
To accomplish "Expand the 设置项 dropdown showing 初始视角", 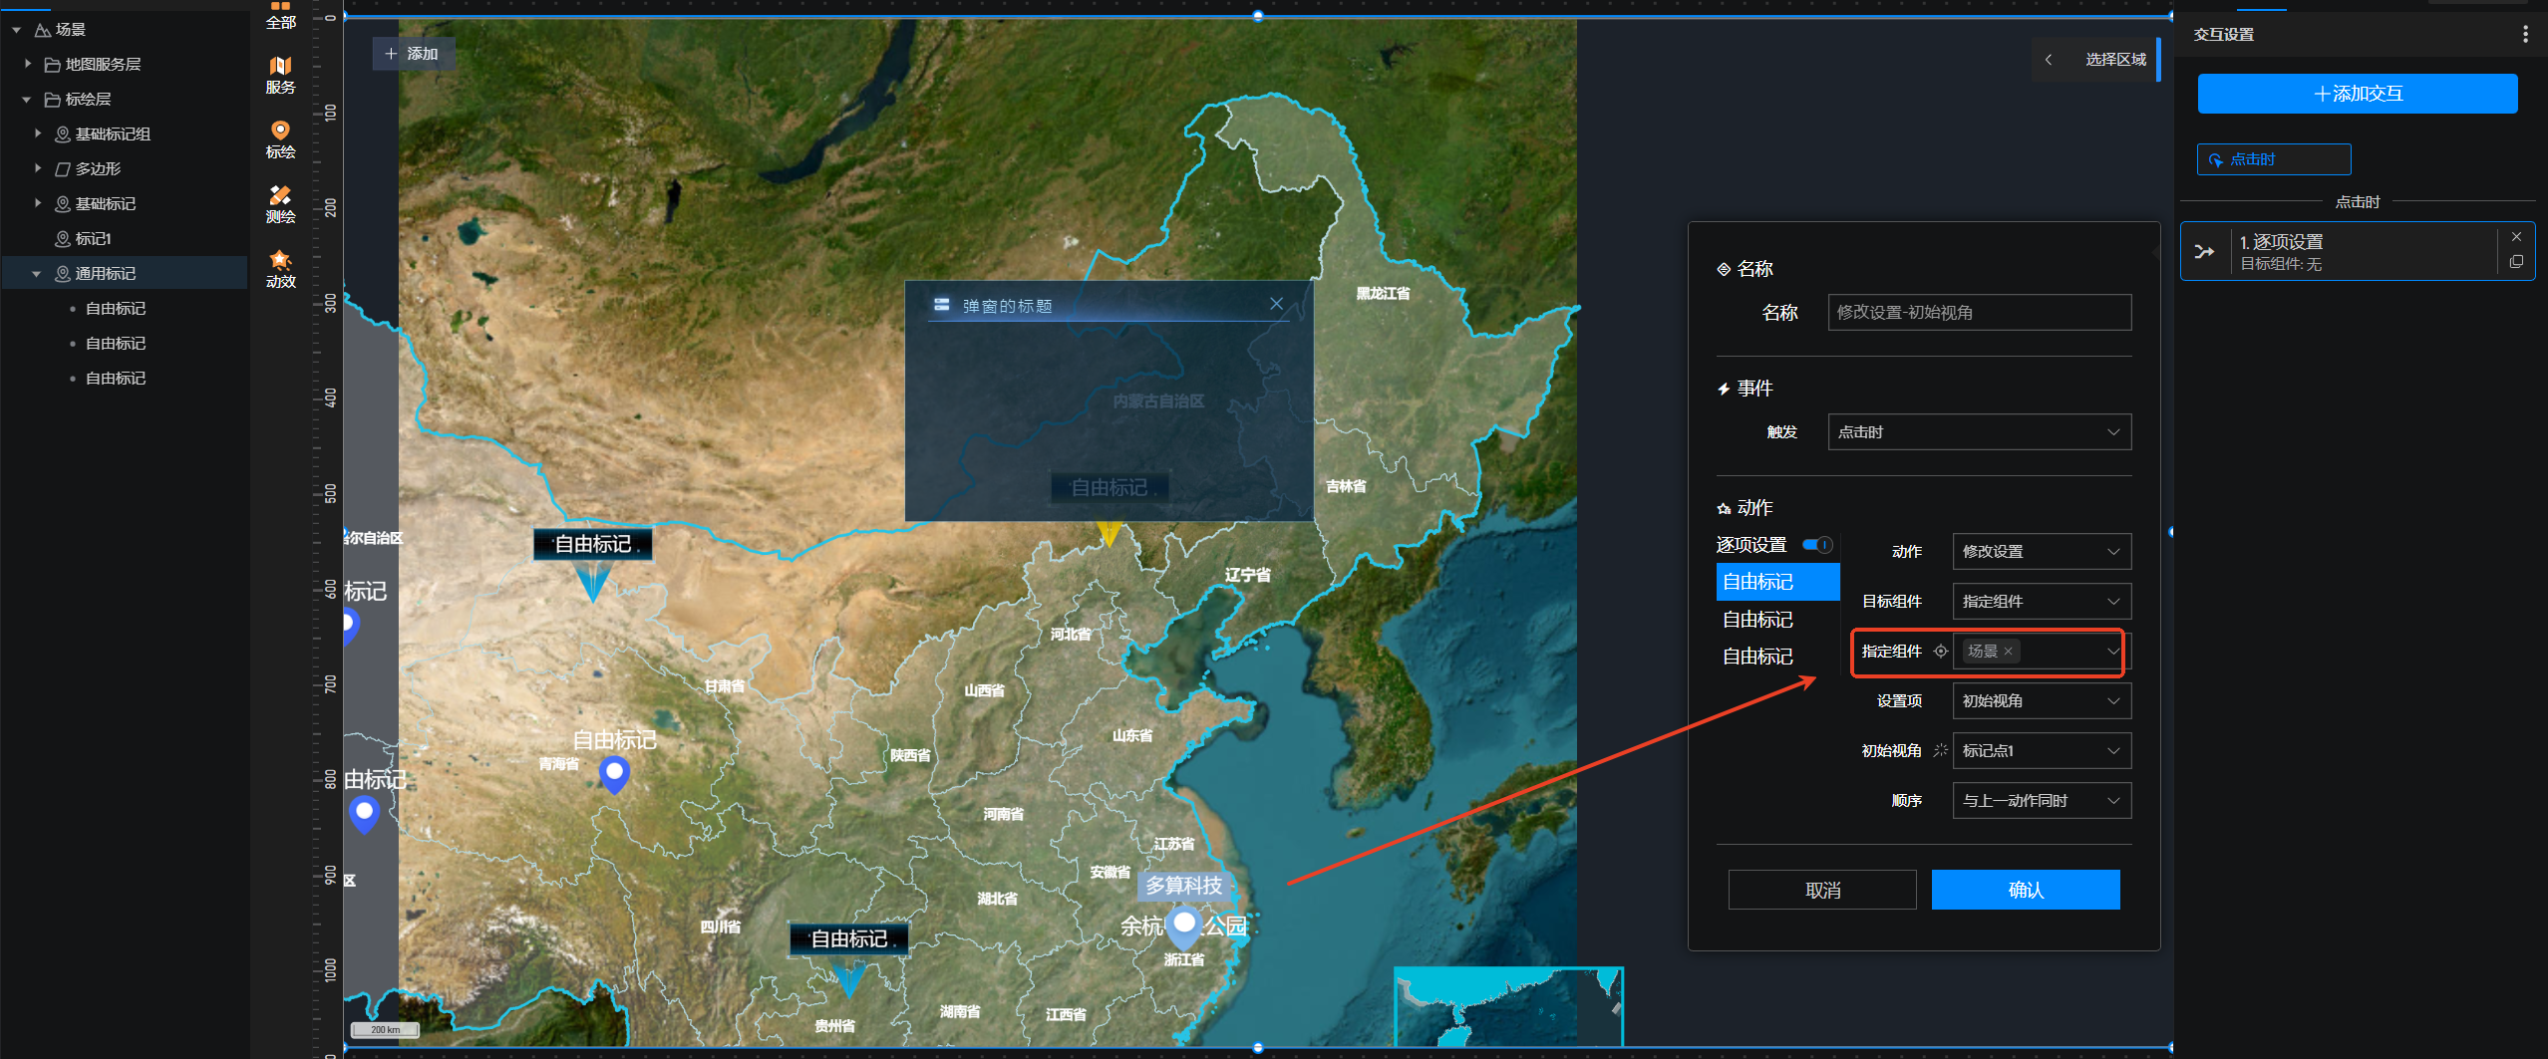I will click(2041, 701).
